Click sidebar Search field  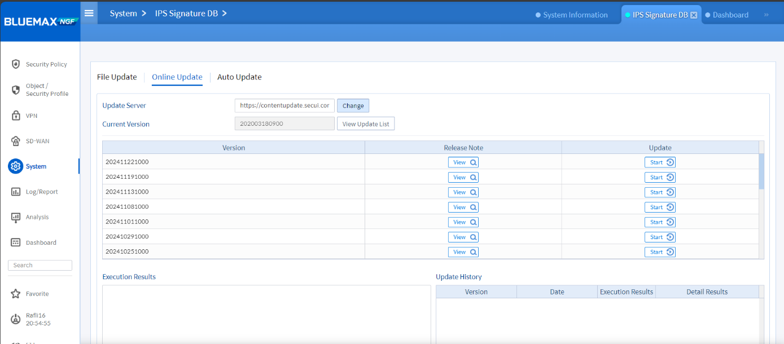40,265
